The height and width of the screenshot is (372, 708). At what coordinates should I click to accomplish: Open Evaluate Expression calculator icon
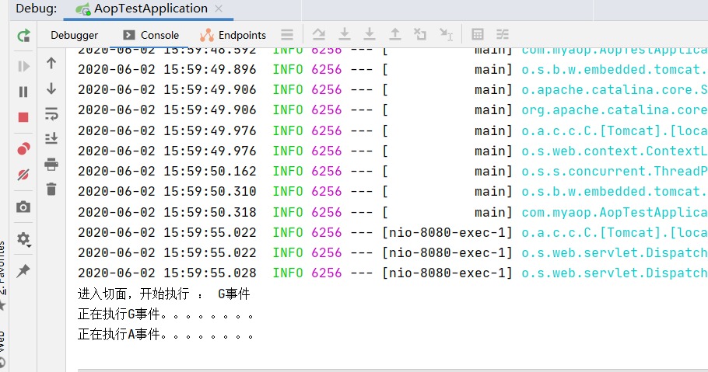[477, 34]
